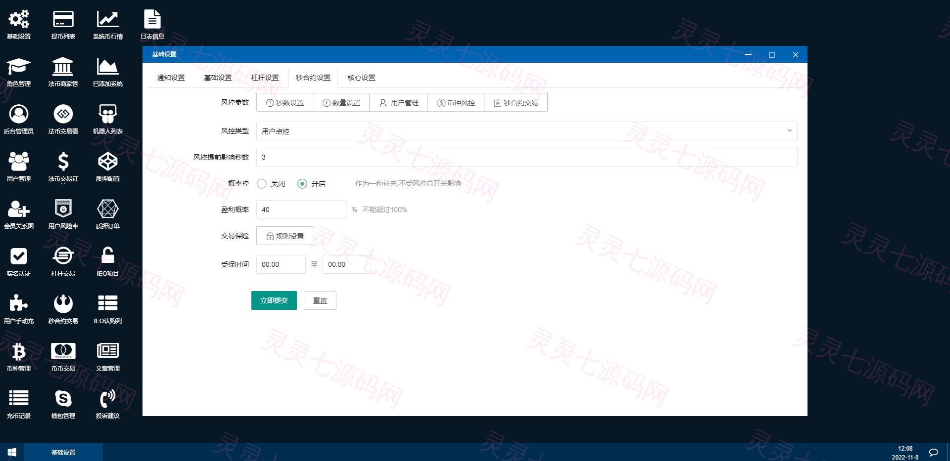Screen dimensions: 950x461
Task: Expand the 风控类型 dropdown showing 用户点控
Action: click(x=527, y=131)
